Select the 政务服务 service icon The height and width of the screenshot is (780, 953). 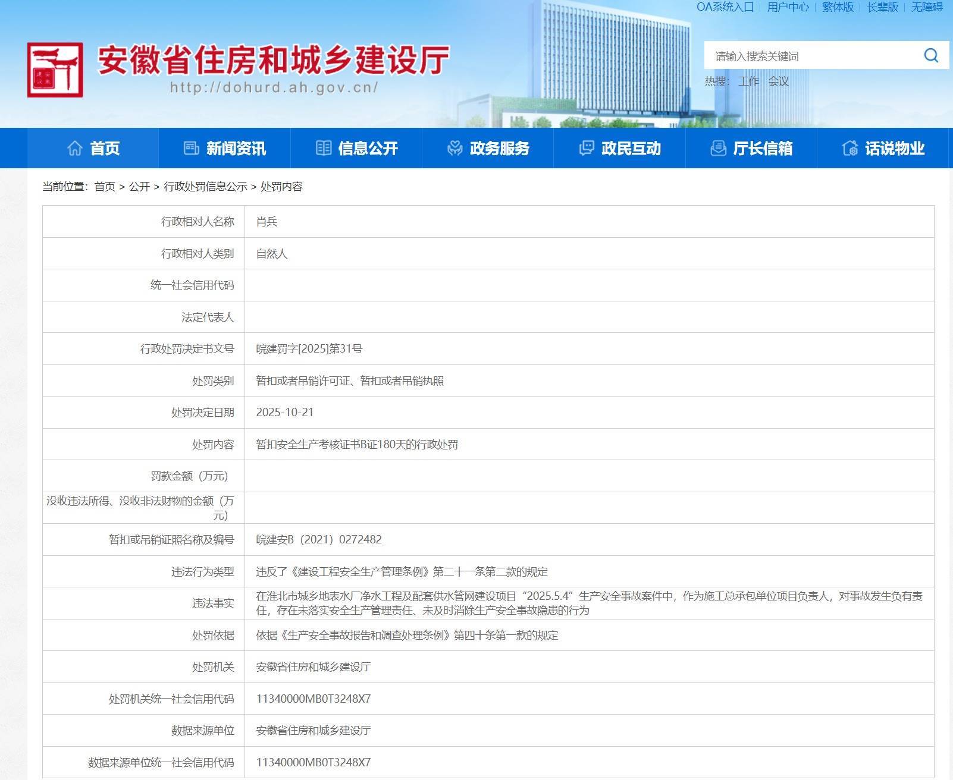tap(454, 148)
